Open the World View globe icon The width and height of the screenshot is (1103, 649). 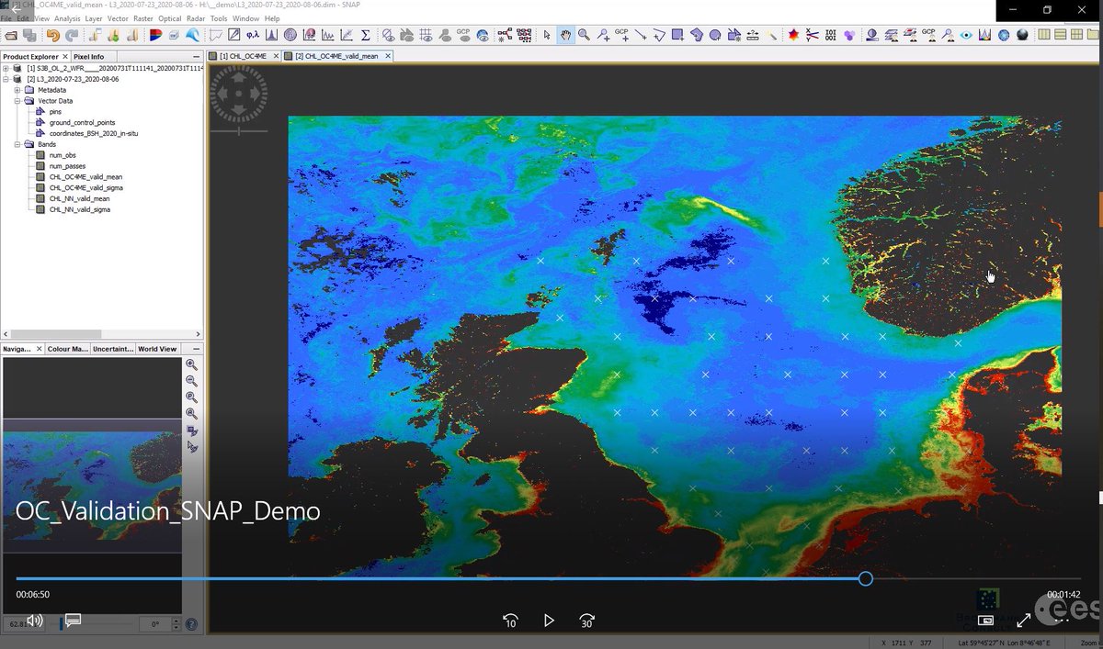click(1004, 35)
